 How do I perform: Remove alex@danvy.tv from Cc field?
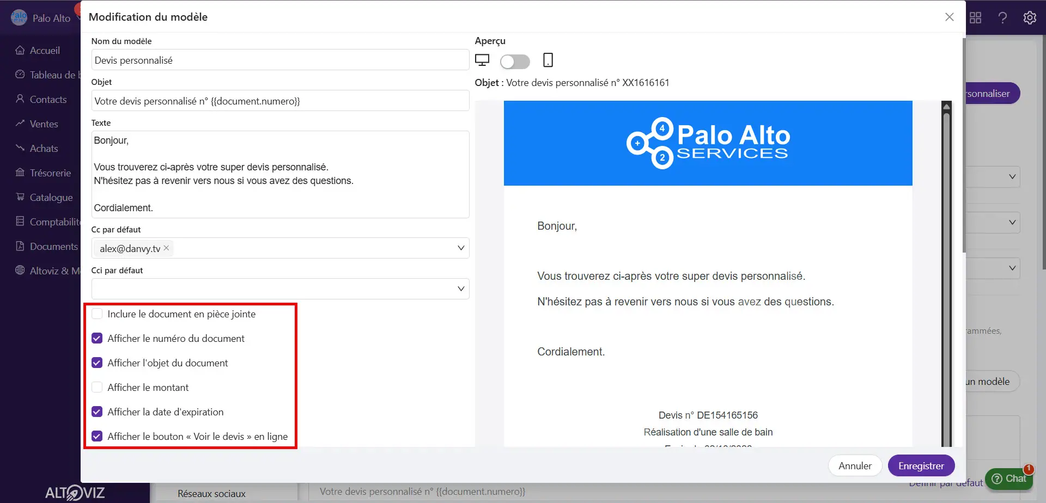pyautogui.click(x=167, y=248)
